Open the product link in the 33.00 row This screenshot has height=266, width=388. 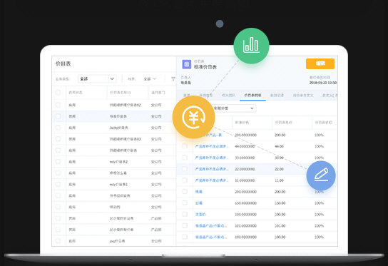[212, 158]
